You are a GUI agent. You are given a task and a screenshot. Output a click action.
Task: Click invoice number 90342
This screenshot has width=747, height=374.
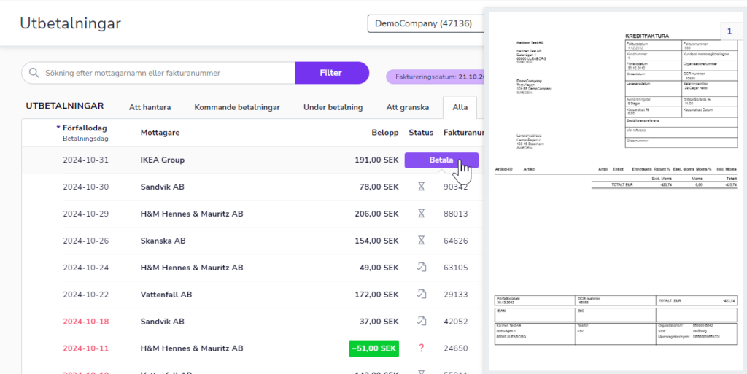455,187
